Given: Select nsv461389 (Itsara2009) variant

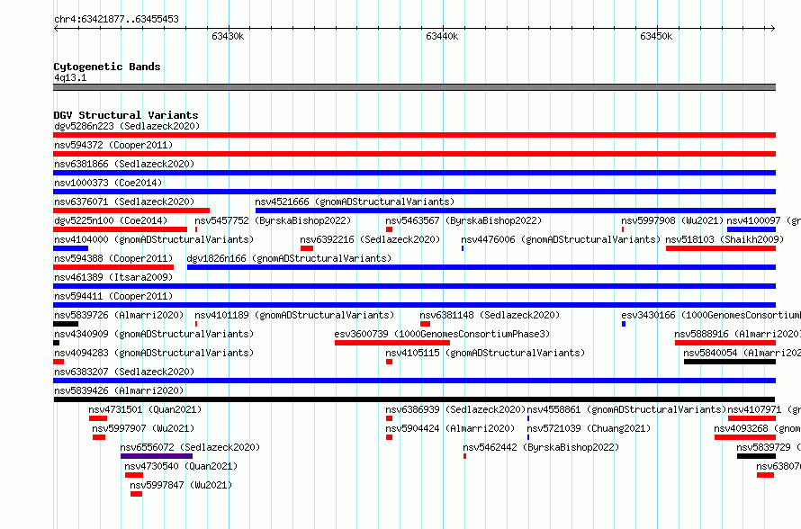Looking at the screenshot, I should point(113,277).
